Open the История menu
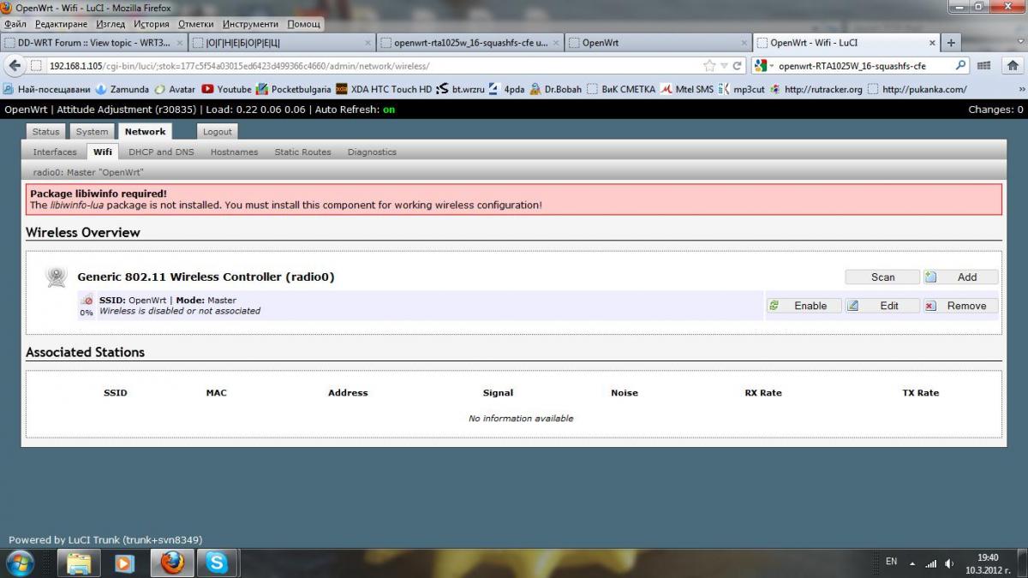The height and width of the screenshot is (578, 1028). tap(151, 24)
